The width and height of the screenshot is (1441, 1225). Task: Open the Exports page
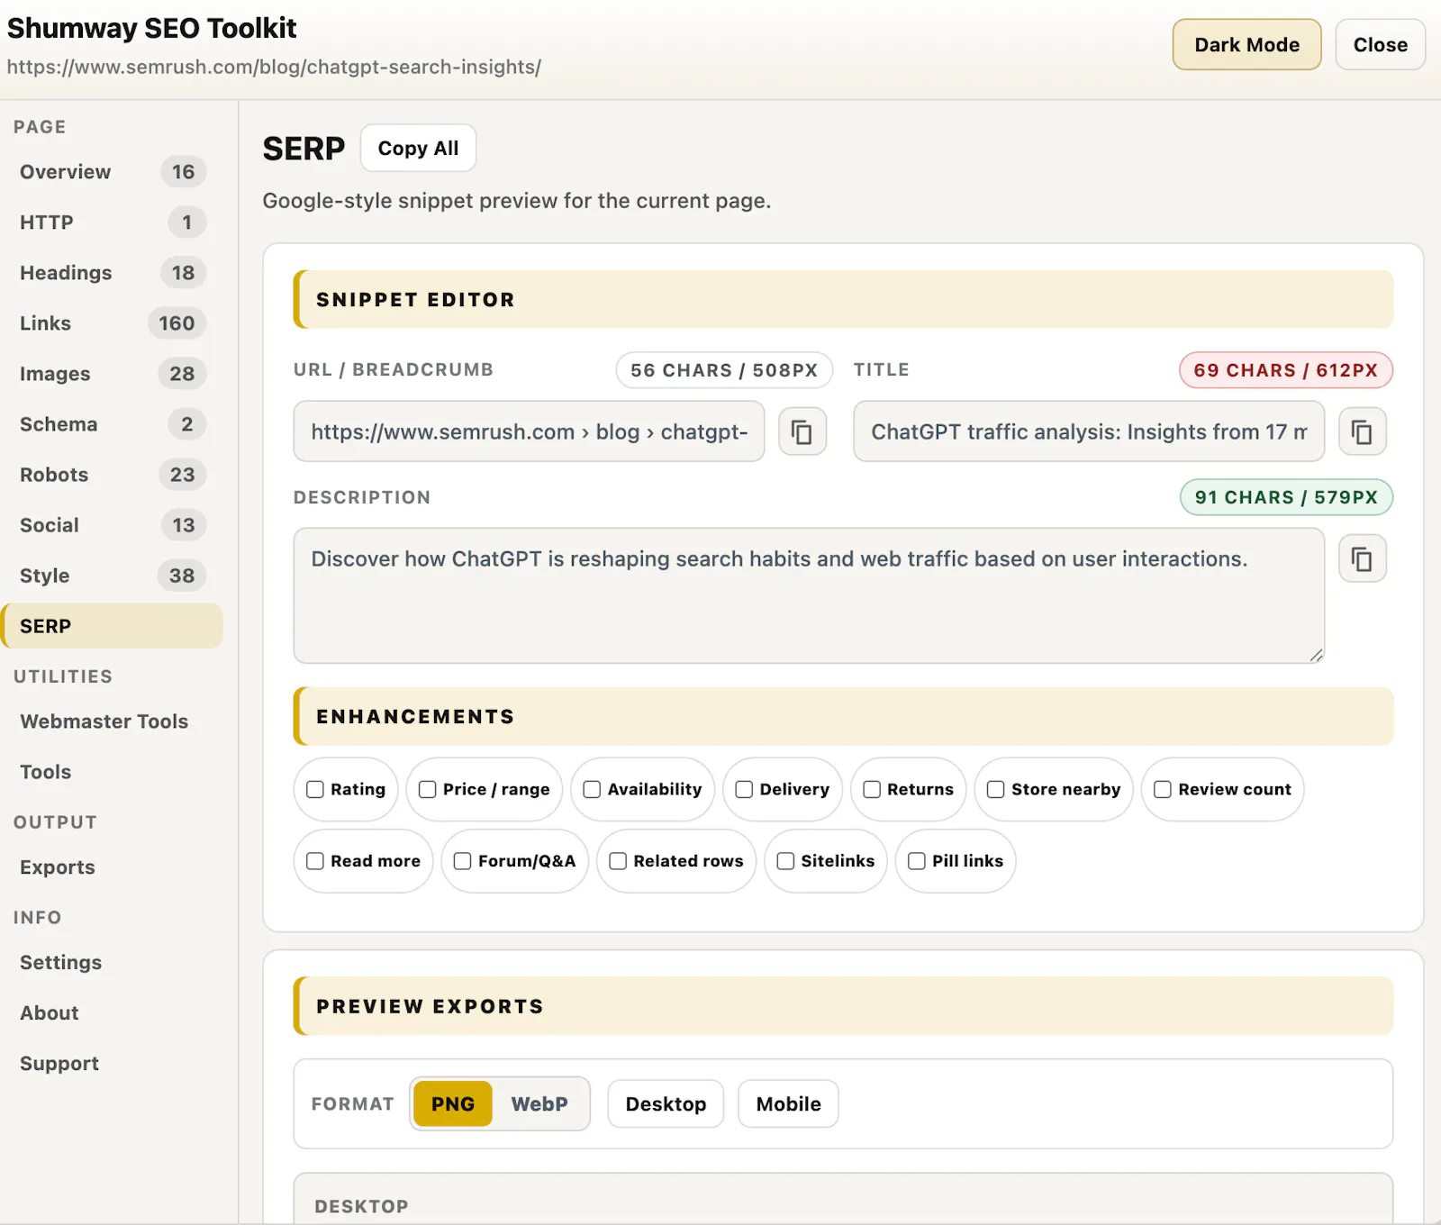coord(113,867)
